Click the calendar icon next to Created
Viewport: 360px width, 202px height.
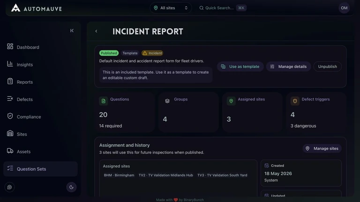point(267,166)
